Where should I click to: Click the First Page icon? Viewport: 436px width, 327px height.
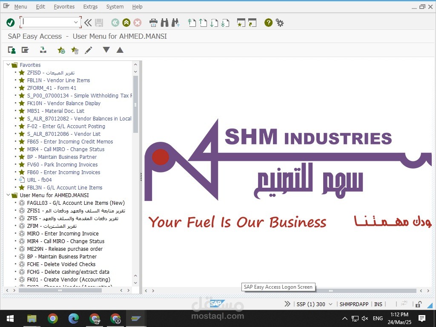(192, 23)
